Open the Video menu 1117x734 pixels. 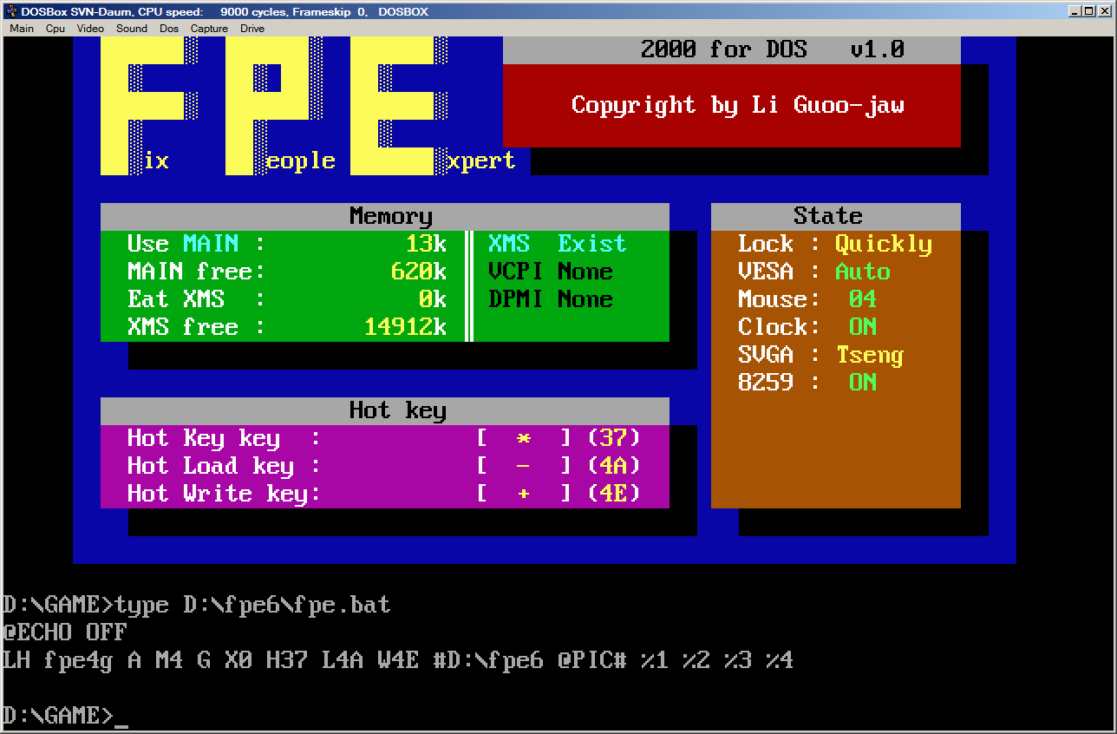(90, 29)
